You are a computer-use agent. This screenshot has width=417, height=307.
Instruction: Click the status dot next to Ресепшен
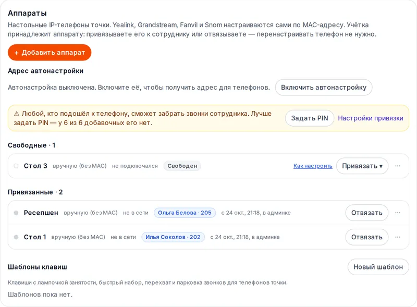coord(16,213)
